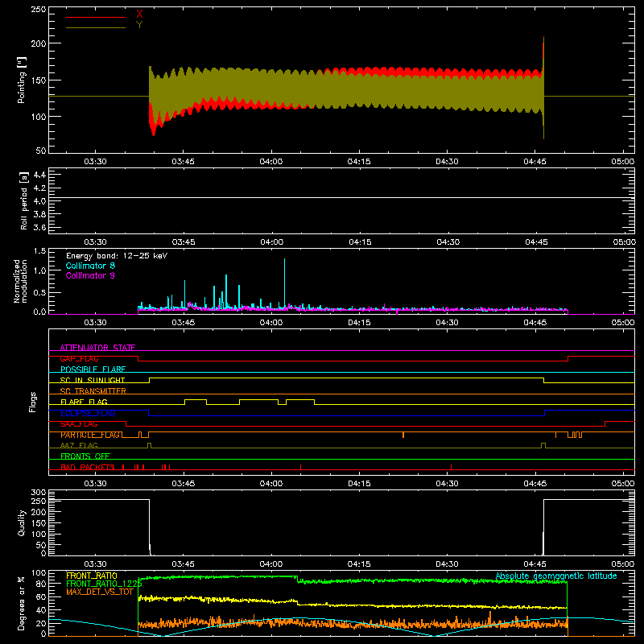This screenshot has height=644, width=644.
Task: Click the olive Y legend line sample
Action: point(95,28)
